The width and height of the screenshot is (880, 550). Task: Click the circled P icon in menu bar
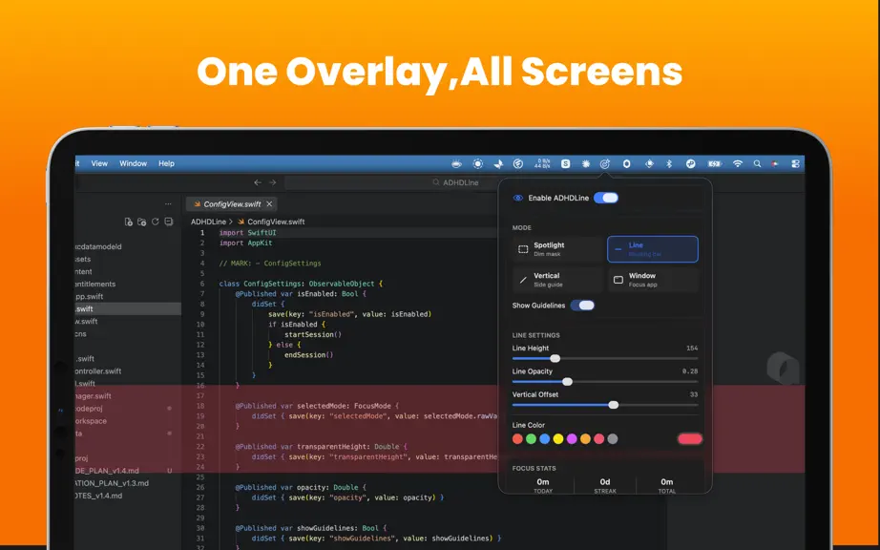[x=690, y=164]
